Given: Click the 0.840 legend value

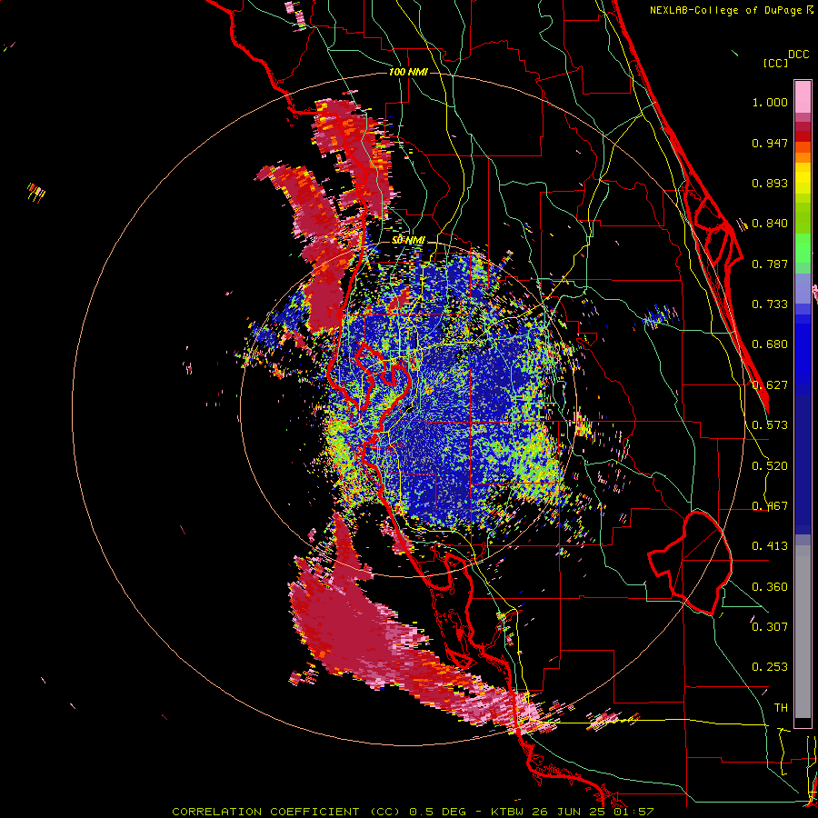Looking at the screenshot, I should click(770, 224).
